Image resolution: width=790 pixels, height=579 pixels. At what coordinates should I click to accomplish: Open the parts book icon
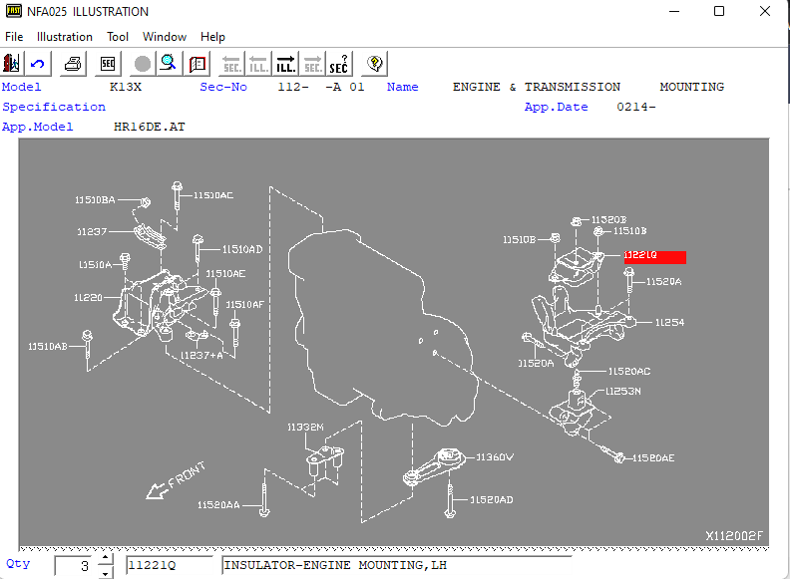point(197,64)
